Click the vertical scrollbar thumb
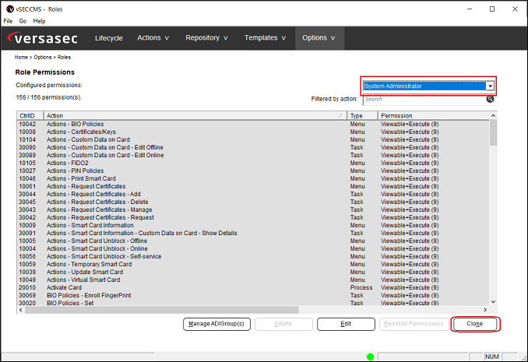 493,132
